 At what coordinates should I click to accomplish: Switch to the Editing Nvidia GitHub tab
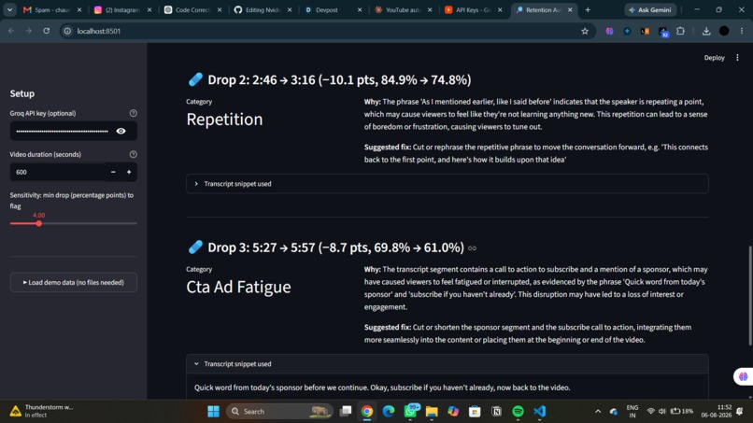point(263,9)
